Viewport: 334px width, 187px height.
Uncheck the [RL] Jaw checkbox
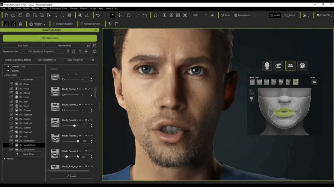coord(11,101)
